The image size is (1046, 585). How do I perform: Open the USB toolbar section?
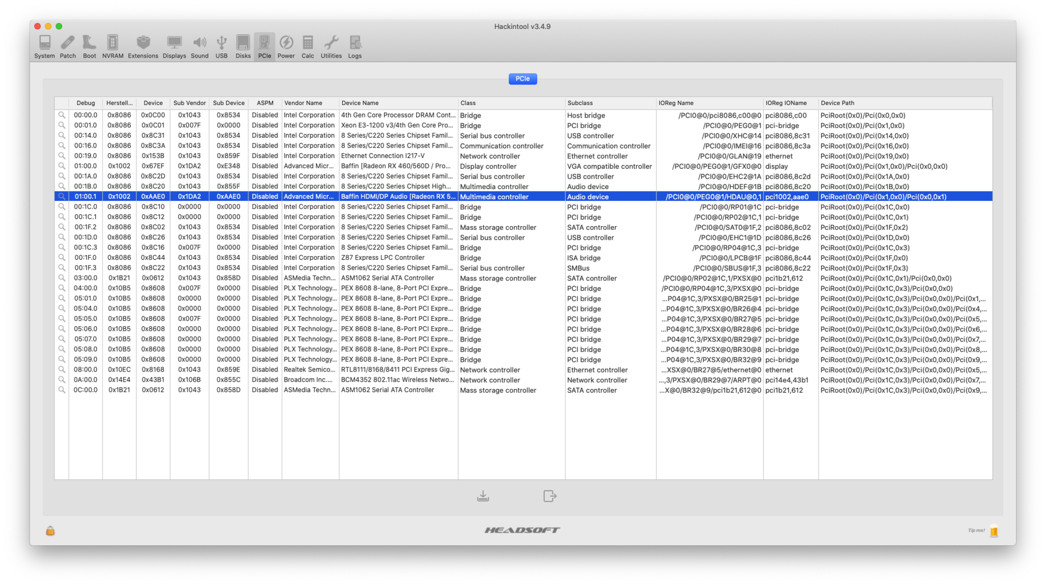point(221,47)
